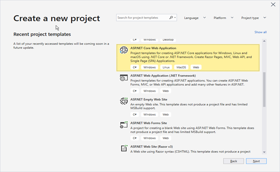Viewport: 280px width, 172px height.
Task: Click the MacOS tag on ASP.NET Core template
Action: click(181, 67)
